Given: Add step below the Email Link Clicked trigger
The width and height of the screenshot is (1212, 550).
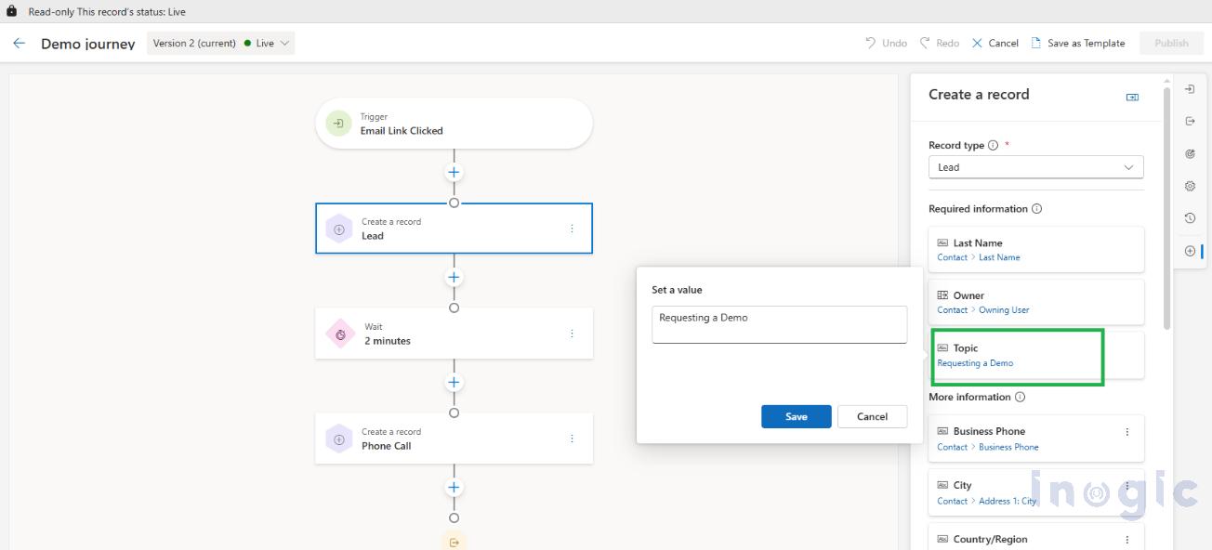Looking at the screenshot, I should [x=454, y=173].
